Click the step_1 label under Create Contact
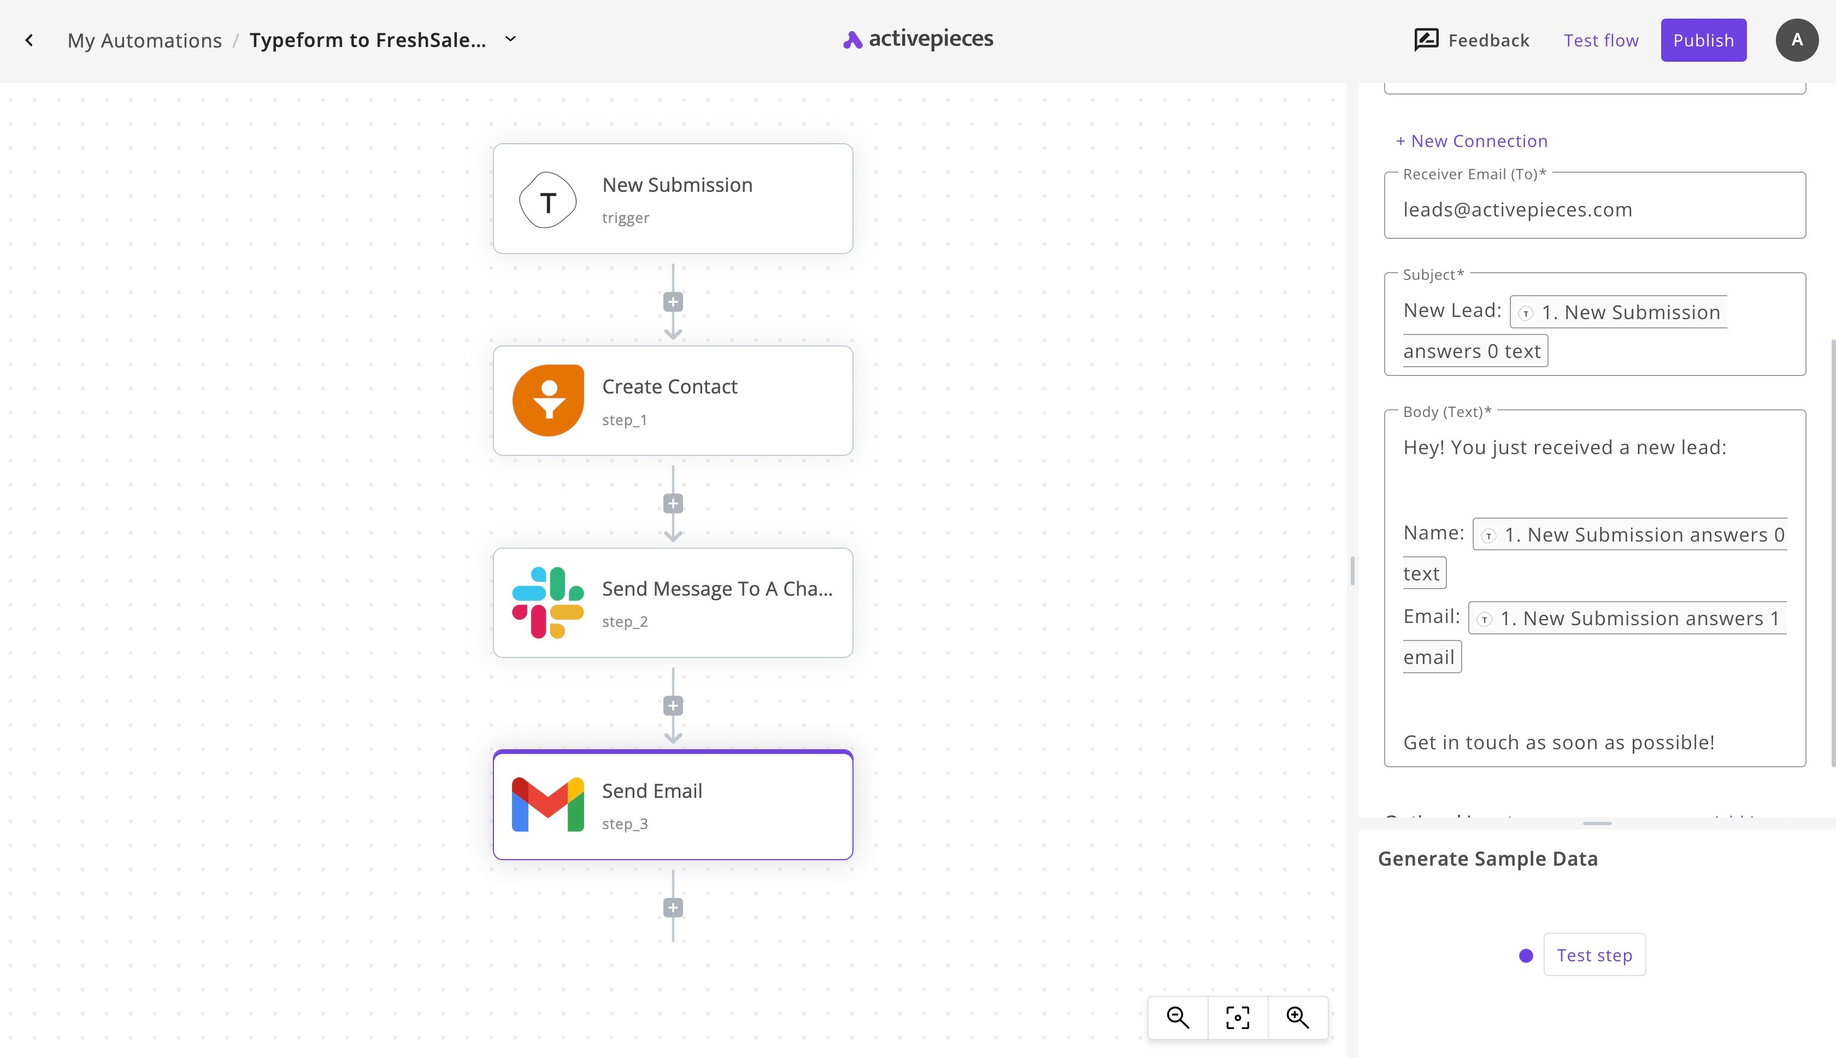This screenshot has width=1836, height=1058. click(x=624, y=420)
